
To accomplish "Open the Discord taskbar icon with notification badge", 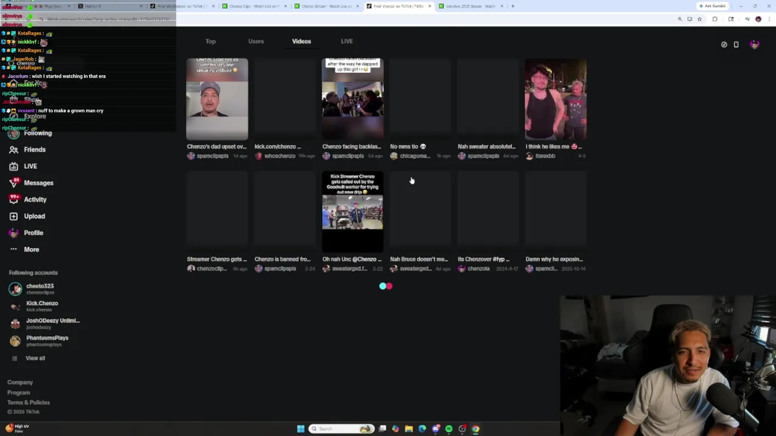I will [435, 429].
